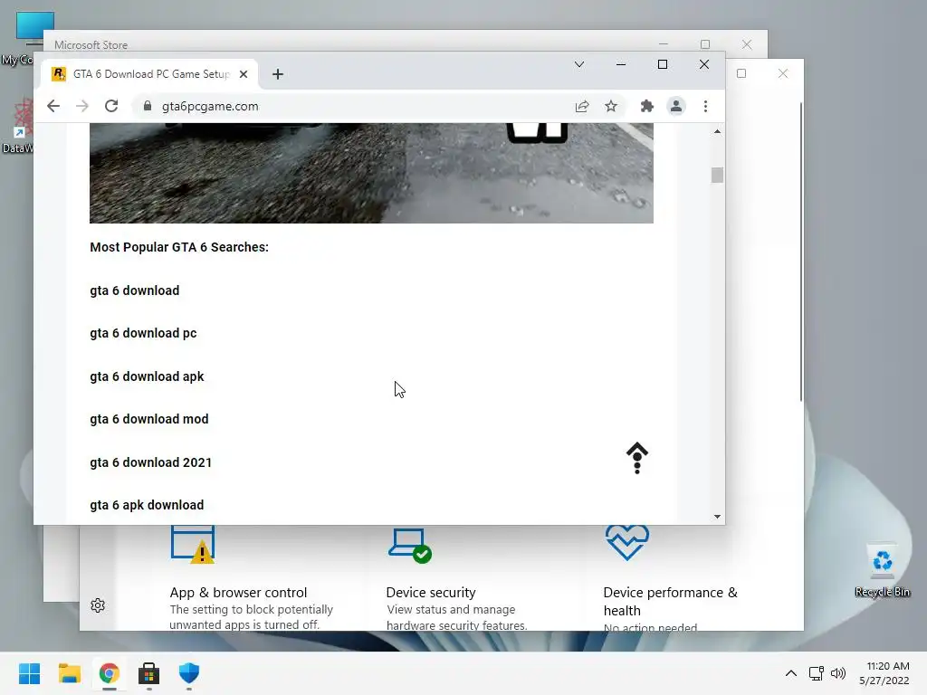The image size is (927, 695).
Task: Expand Chrome tab search chevron
Action: [579, 64]
